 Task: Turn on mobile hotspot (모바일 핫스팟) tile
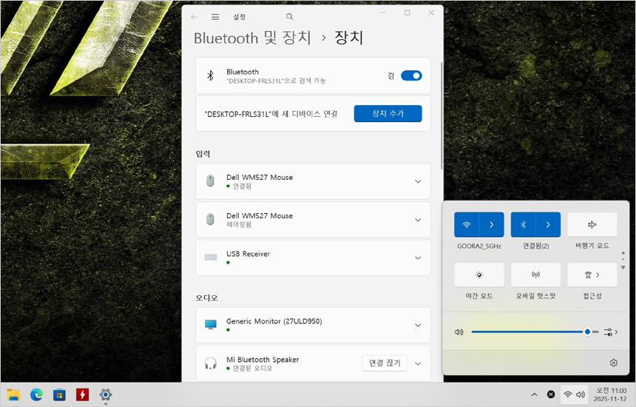tap(535, 275)
